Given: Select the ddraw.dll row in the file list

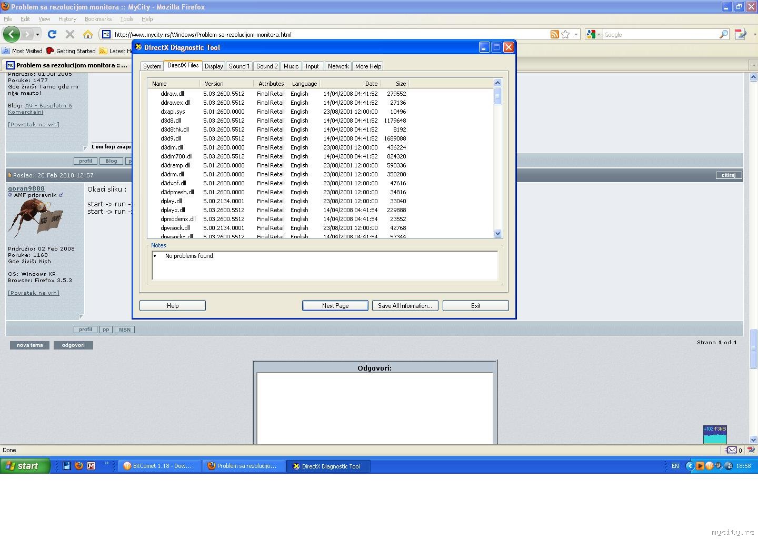Looking at the screenshot, I should [321, 94].
